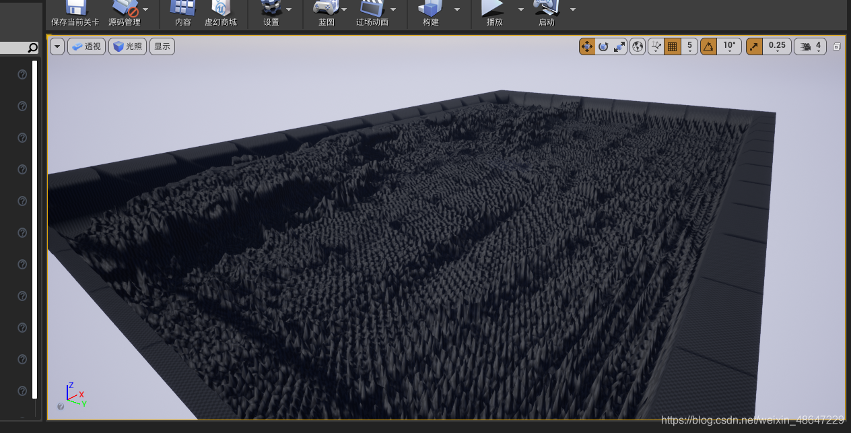Click the Launch (启动) toolbar button
Image resolution: width=851 pixels, height=433 pixels.
coord(546,13)
